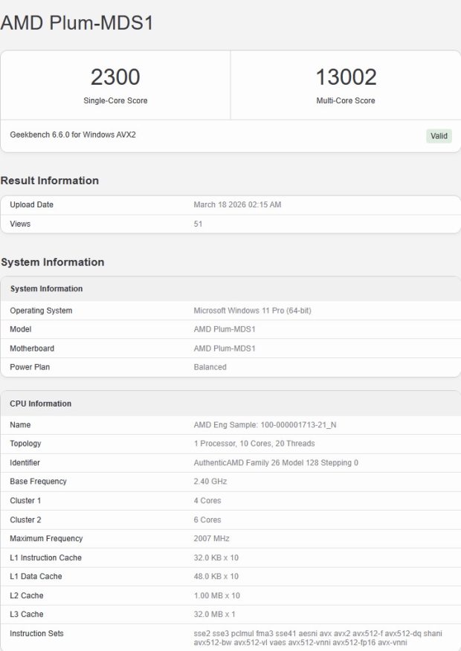Select the Balanced power plan value
This screenshot has width=461, height=651.
click(210, 367)
